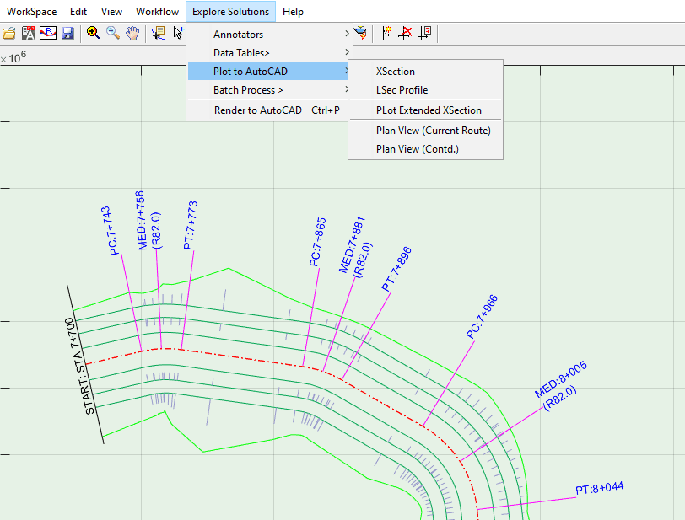Click PLot Extended XSection entry
The image size is (685, 520).
tap(429, 110)
